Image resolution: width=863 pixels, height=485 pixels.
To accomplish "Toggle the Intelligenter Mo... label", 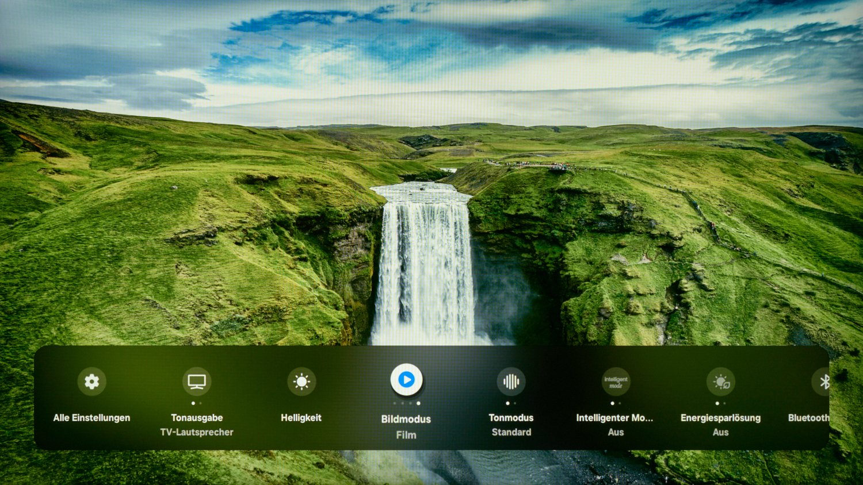I will pos(614,418).
